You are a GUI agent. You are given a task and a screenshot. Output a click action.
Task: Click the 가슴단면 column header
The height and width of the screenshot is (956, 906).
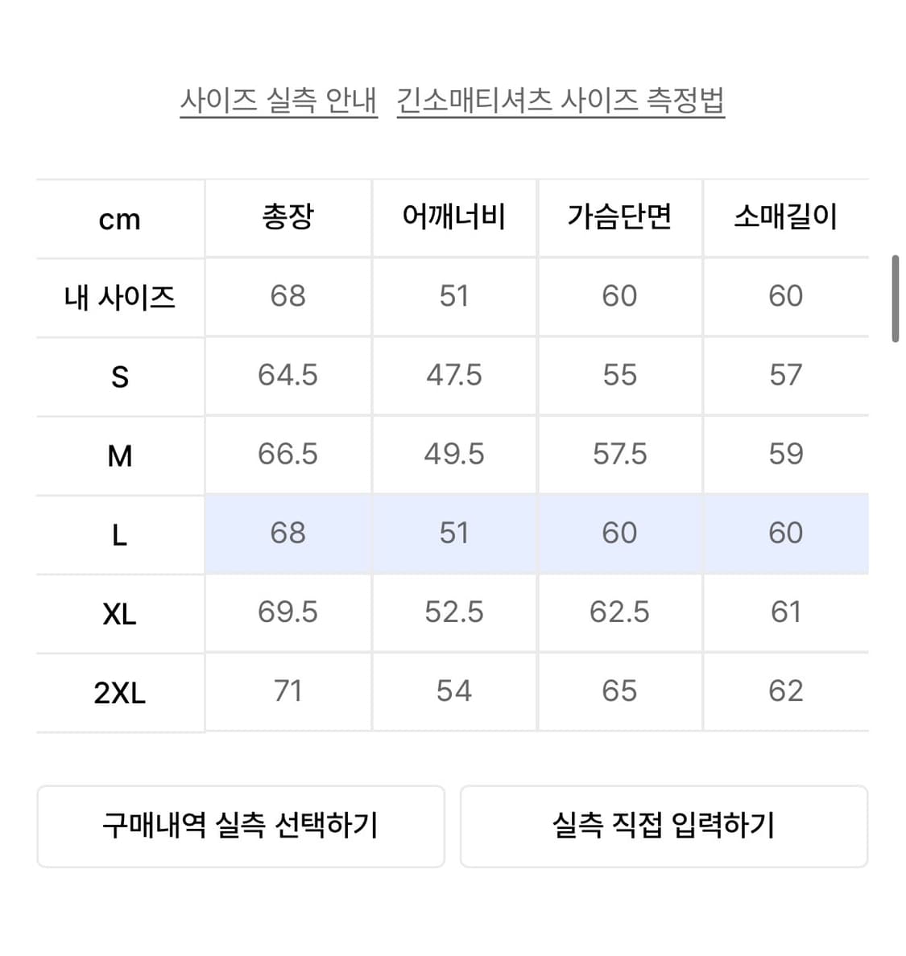619,217
